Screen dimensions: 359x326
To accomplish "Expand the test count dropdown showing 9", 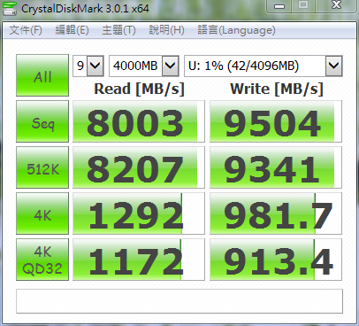I will 95,66.
